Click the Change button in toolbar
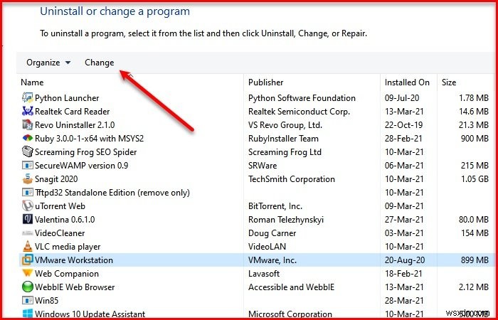The width and height of the screenshot is (498, 320). (99, 63)
